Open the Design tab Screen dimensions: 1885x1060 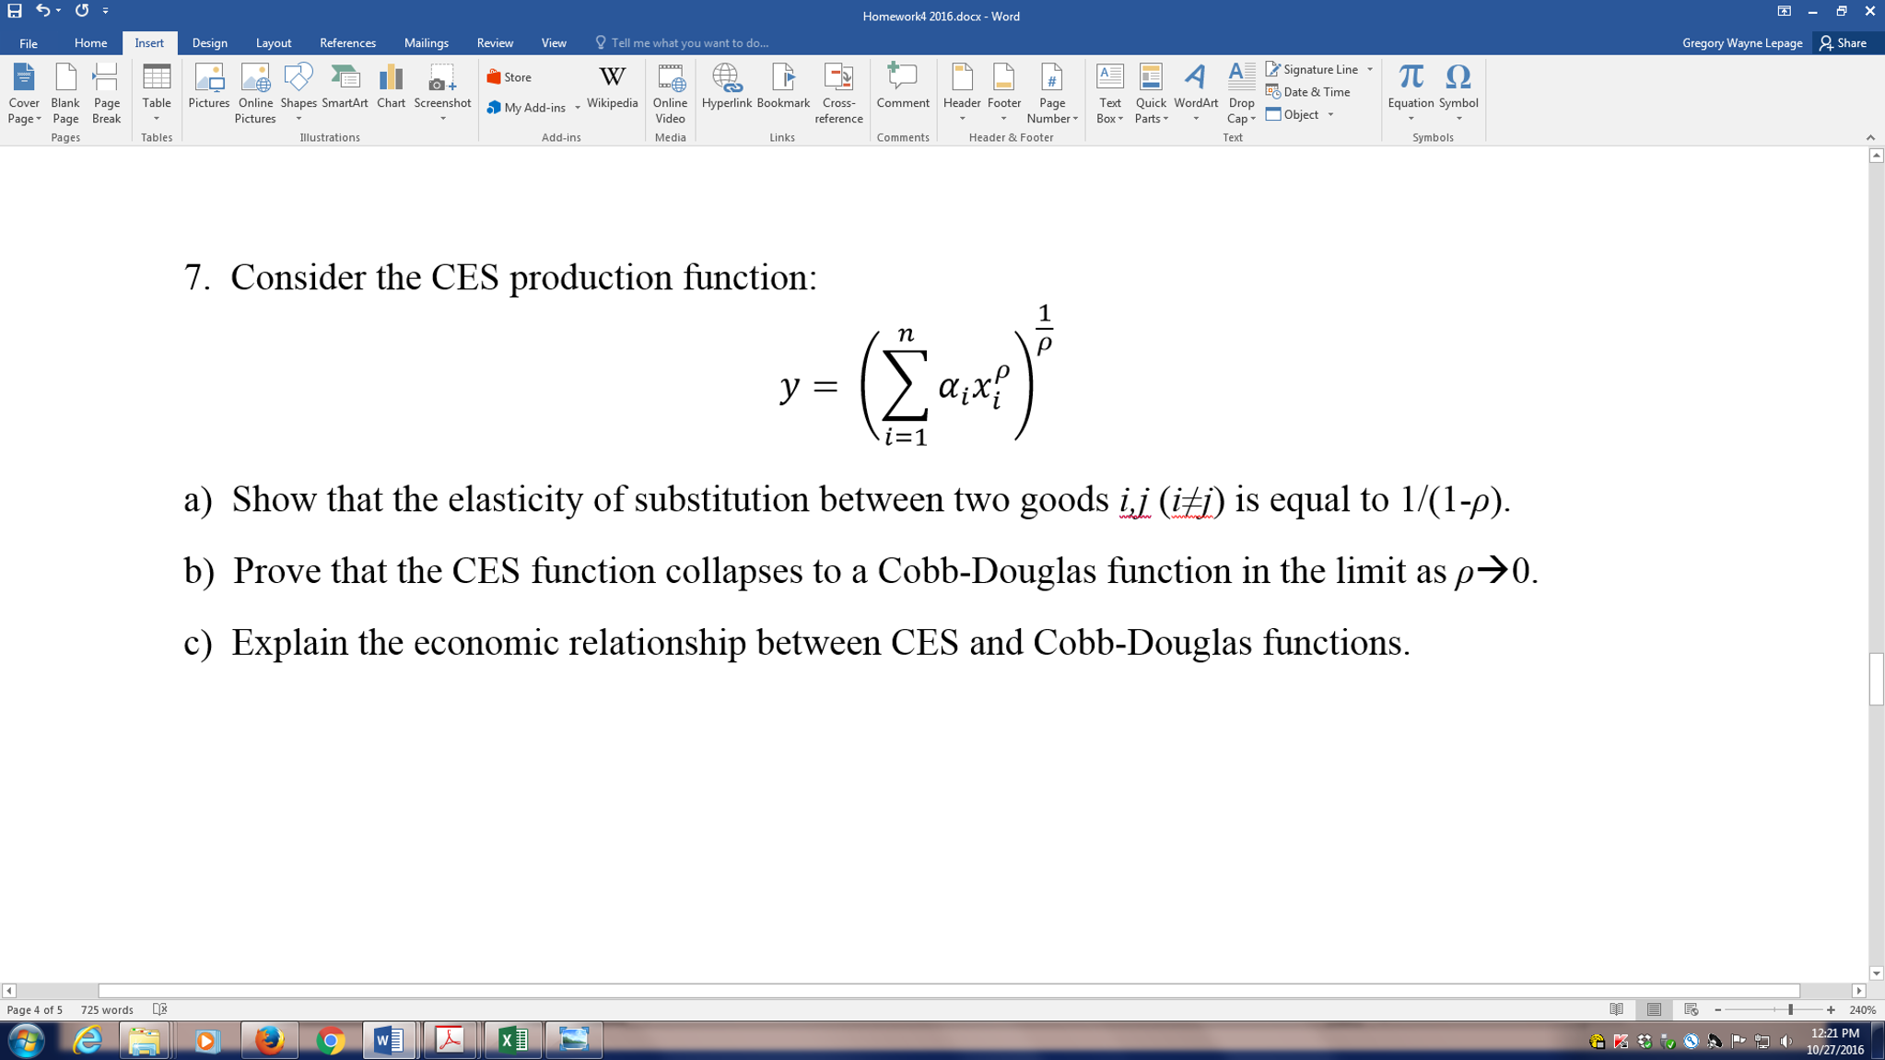(210, 42)
